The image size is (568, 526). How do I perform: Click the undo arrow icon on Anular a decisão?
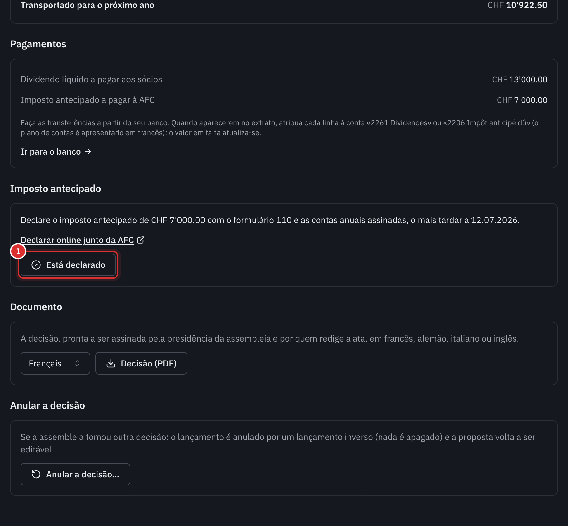(36, 474)
